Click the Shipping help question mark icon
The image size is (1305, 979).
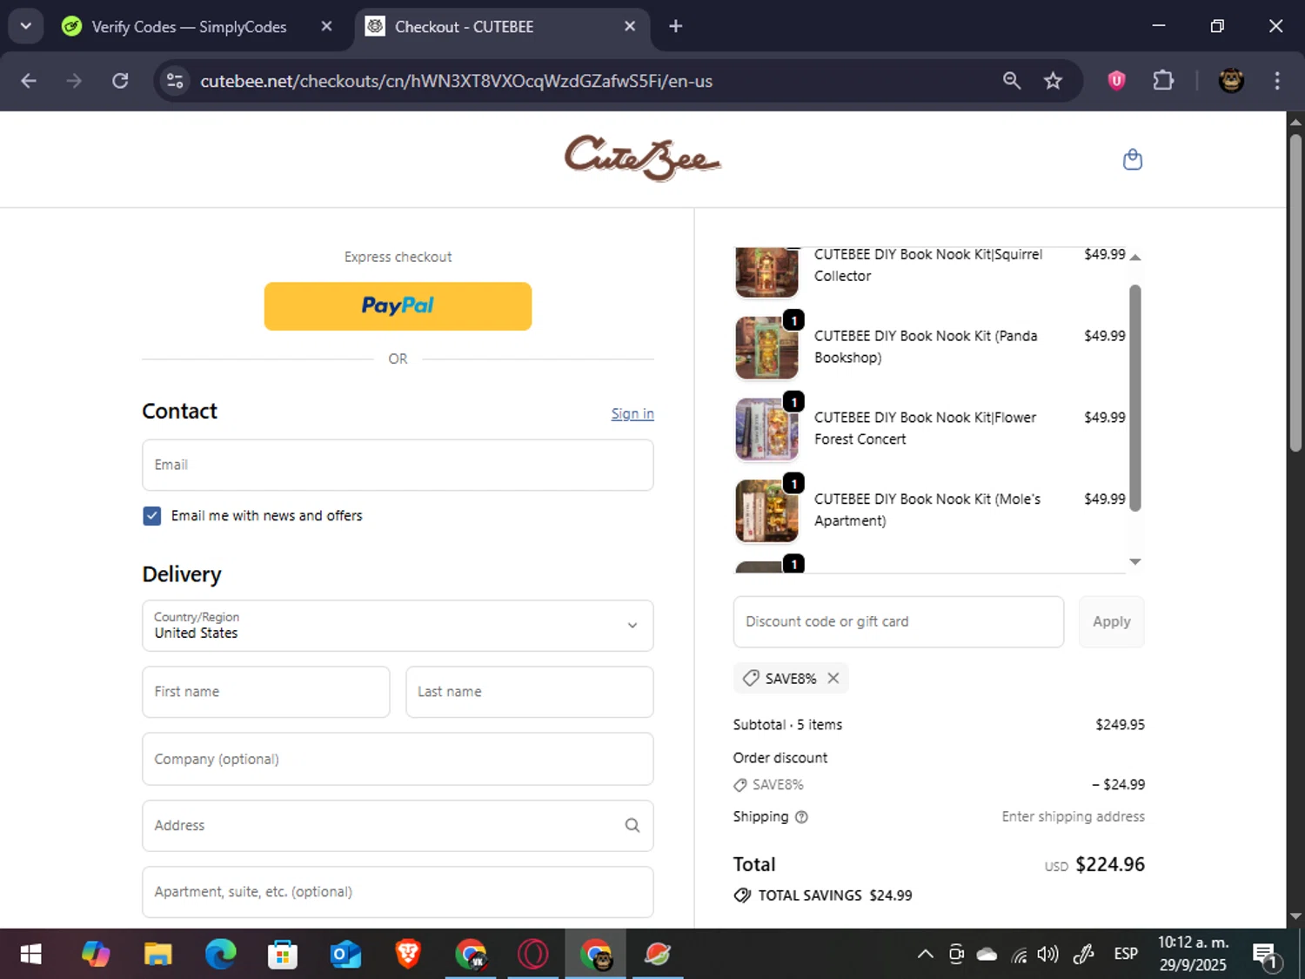pos(801,817)
